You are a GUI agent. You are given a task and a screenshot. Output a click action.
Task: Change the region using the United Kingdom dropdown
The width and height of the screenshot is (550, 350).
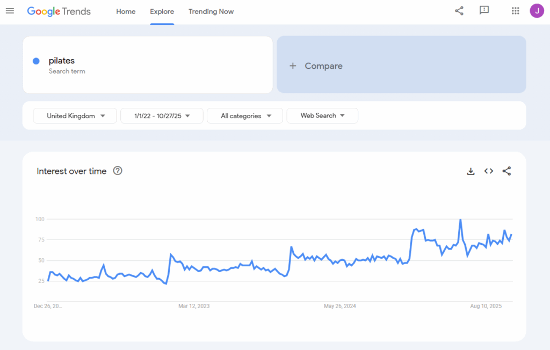(75, 115)
